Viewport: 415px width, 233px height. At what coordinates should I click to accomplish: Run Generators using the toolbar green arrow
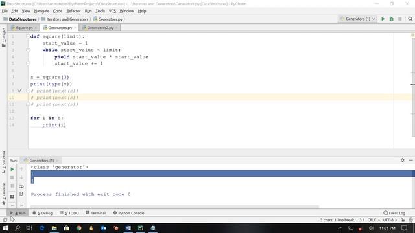pos(383,19)
